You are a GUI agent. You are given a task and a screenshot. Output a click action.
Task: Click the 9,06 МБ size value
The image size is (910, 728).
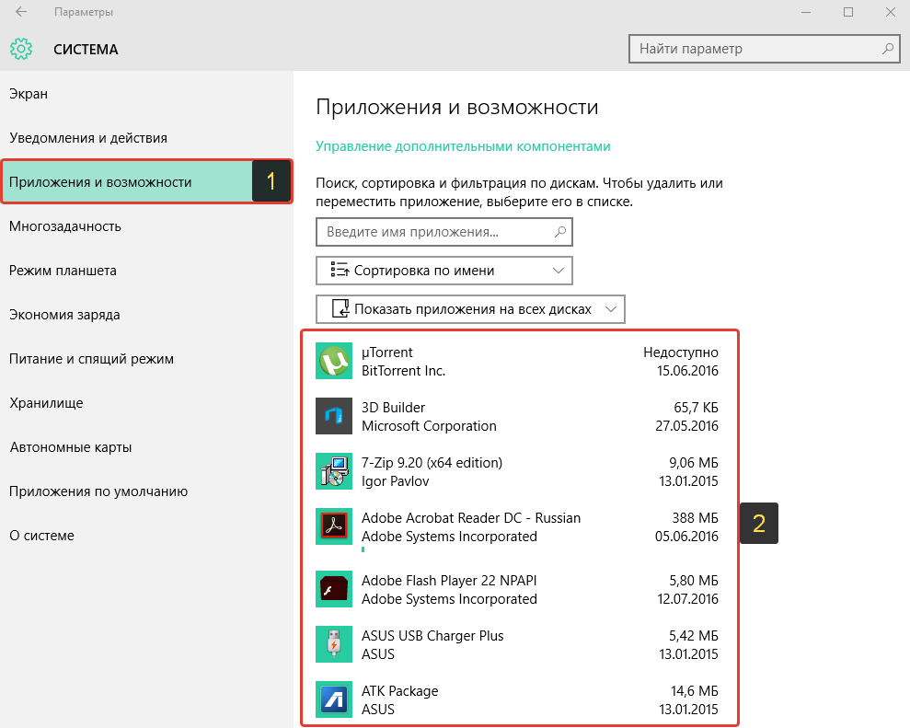[x=693, y=463]
